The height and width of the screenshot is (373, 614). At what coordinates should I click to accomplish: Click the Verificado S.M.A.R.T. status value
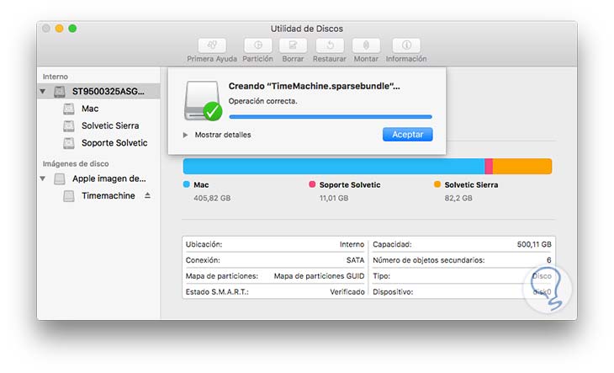[347, 292]
